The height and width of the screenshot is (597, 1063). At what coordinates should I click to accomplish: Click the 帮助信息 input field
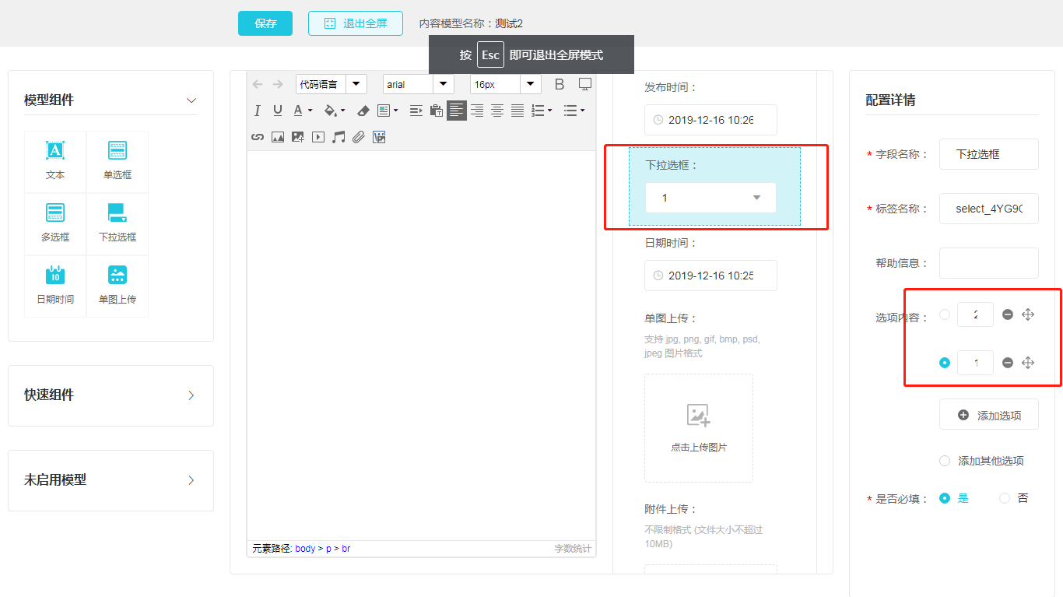988,263
